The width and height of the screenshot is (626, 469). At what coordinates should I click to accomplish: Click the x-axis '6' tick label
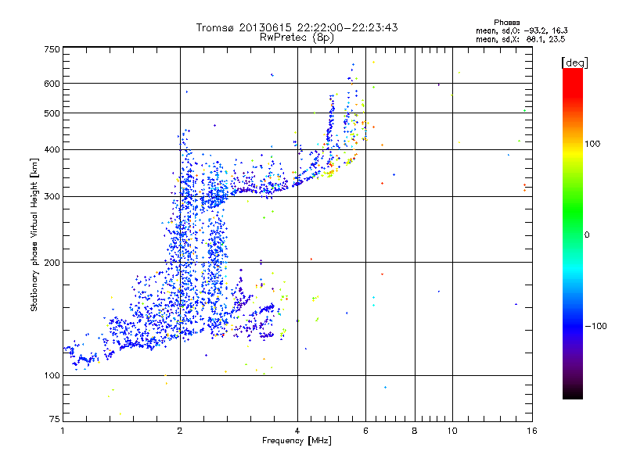pyautogui.click(x=365, y=431)
